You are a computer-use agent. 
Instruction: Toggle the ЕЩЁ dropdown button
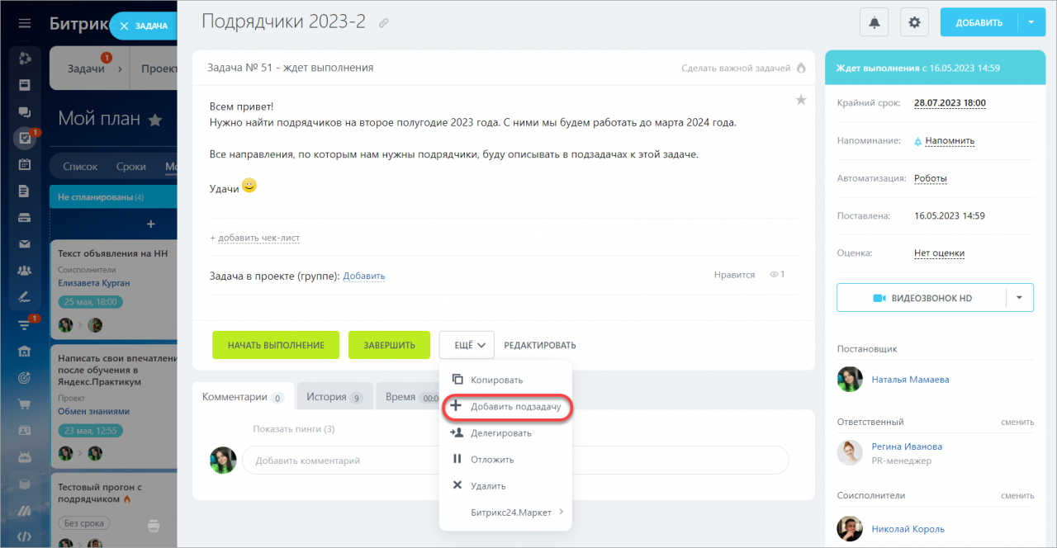(x=467, y=345)
